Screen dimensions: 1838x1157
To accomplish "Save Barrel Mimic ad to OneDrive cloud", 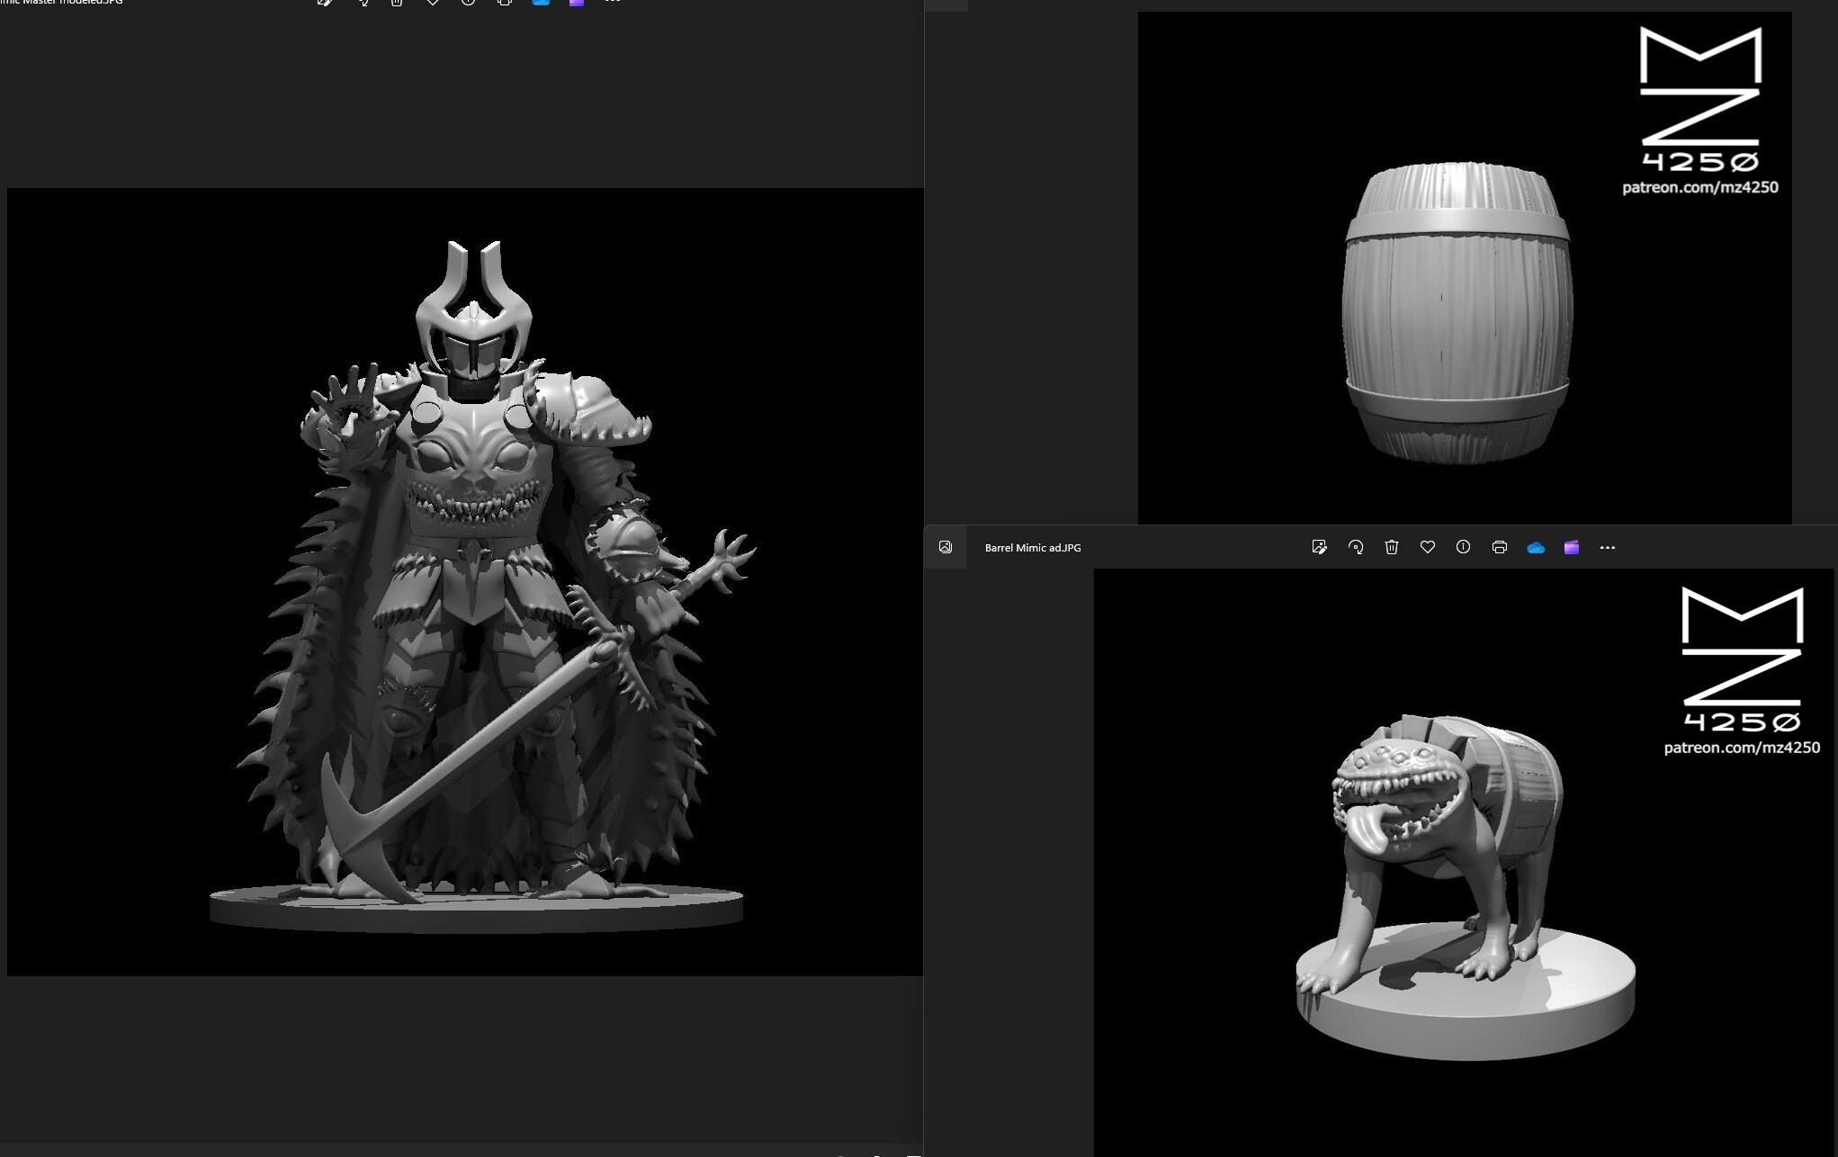I will point(1537,547).
